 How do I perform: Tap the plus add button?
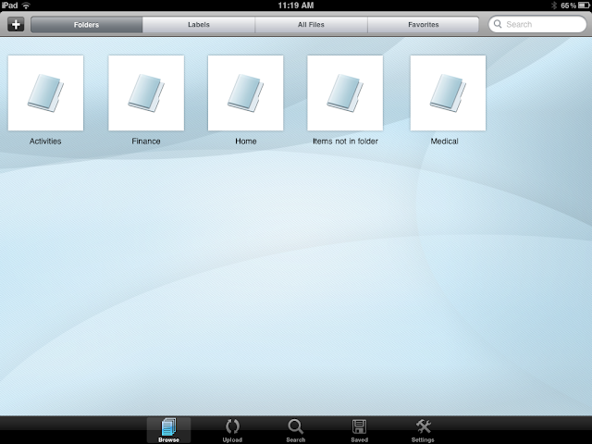[x=16, y=25]
